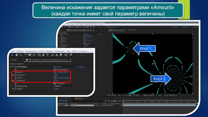Open the timeline layer parent Нет dropdown
208x117 pixels.
click(x=116, y=105)
